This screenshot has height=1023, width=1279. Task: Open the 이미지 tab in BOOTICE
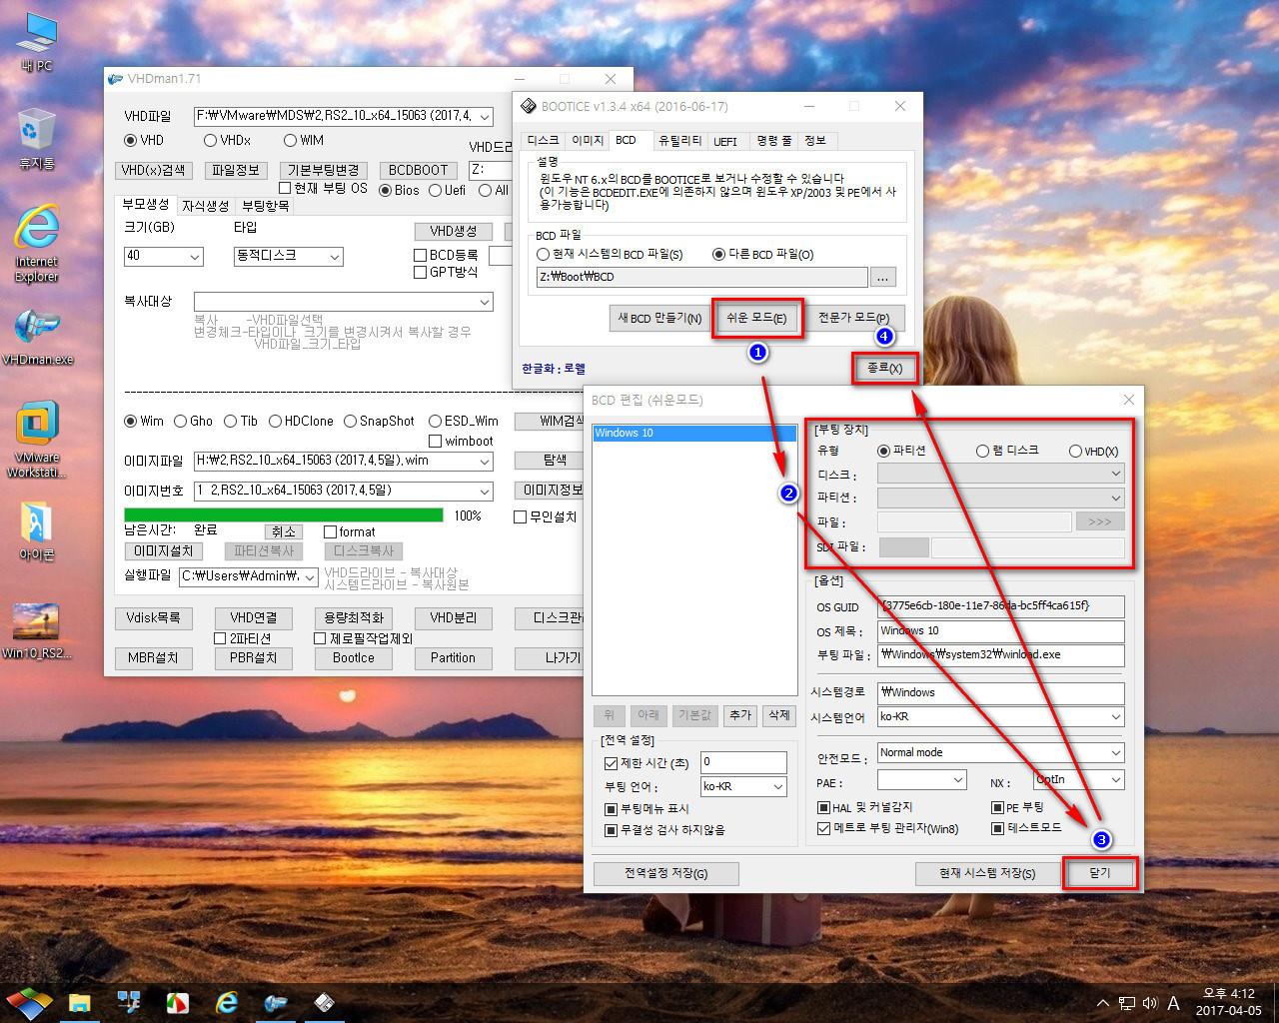587,141
